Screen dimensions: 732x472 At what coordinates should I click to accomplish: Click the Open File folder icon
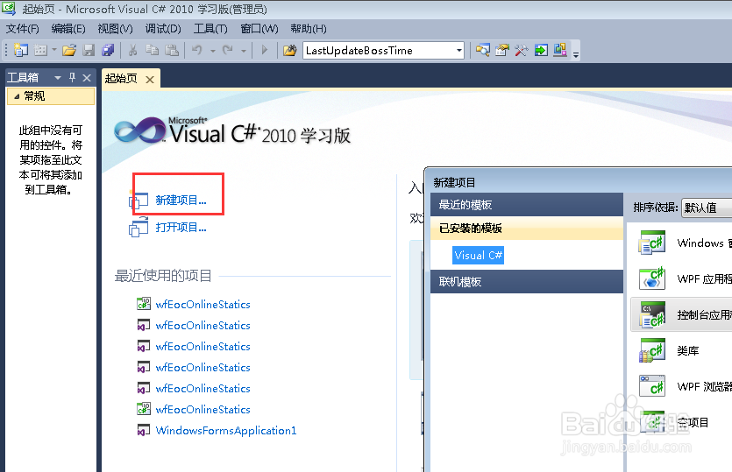[x=69, y=50]
